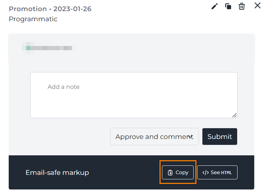This screenshot has height=194, width=264.
Task: Copy the email-safe markup
Action: pyautogui.click(x=178, y=172)
